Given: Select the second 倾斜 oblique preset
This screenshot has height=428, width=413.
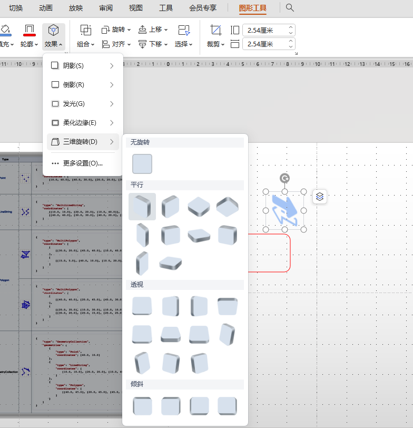Looking at the screenshot, I should coord(171,406).
